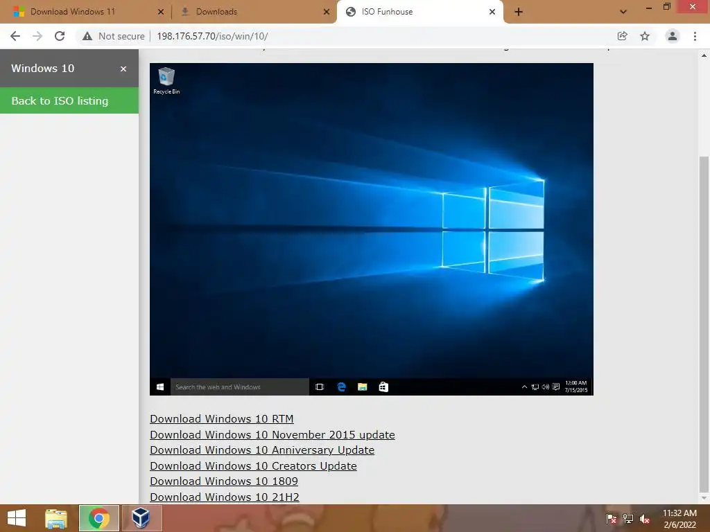Click the scrollbar up arrow
This screenshot has height=532, width=710.
click(x=704, y=55)
